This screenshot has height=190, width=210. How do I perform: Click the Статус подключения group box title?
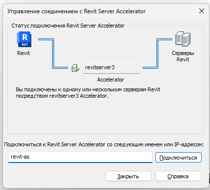[68, 26]
